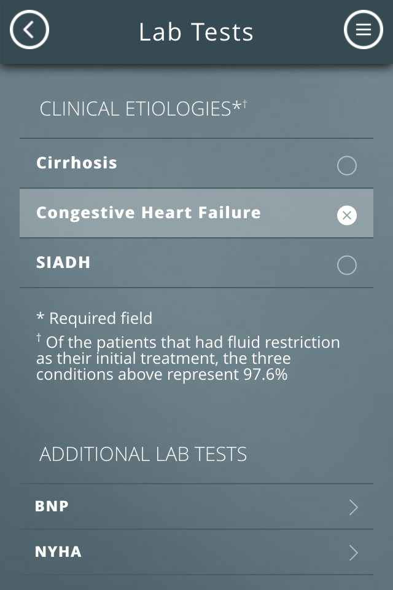393x590 pixels.
Task: Click the Clinical Etiologies section heading
Action: 135,109
